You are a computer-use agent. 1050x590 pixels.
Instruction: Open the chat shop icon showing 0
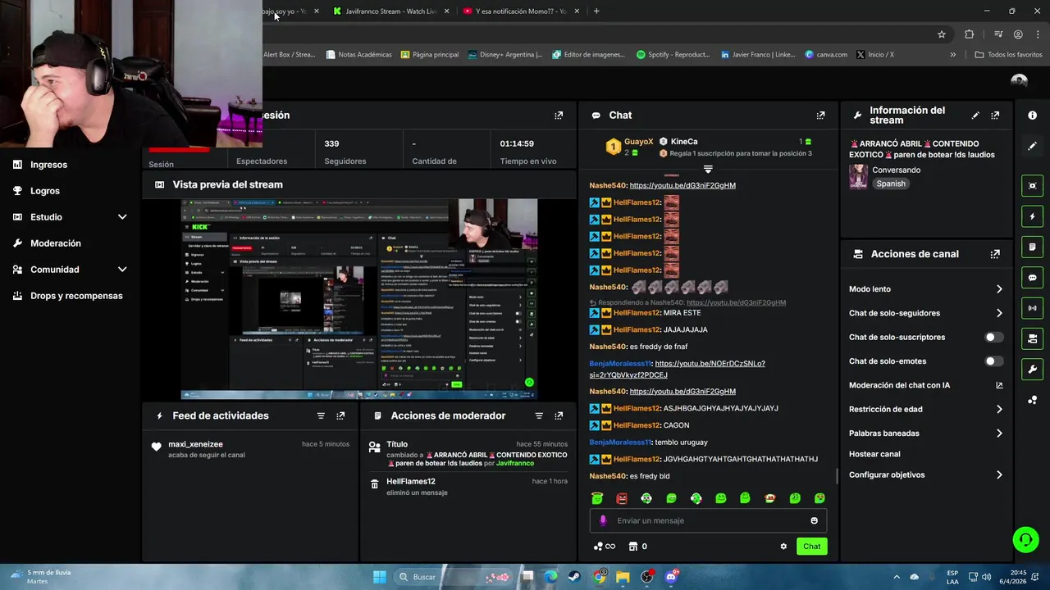(x=637, y=547)
